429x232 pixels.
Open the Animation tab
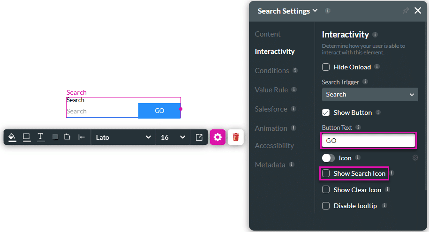[271, 128]
